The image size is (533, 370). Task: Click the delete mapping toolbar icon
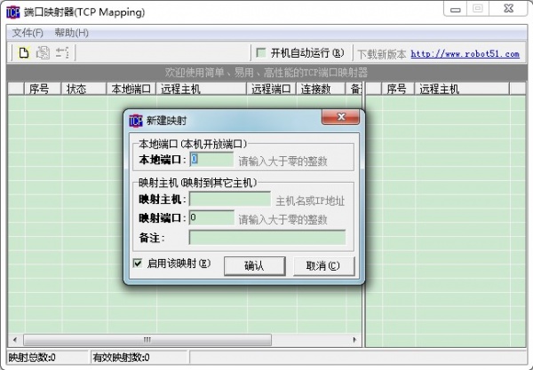[62, 53]
